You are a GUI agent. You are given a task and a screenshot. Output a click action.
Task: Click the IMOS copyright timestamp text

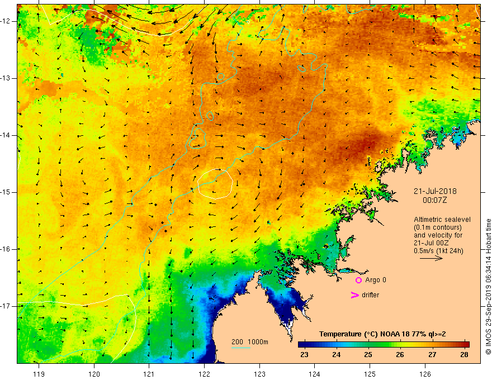tap(488, 287)
